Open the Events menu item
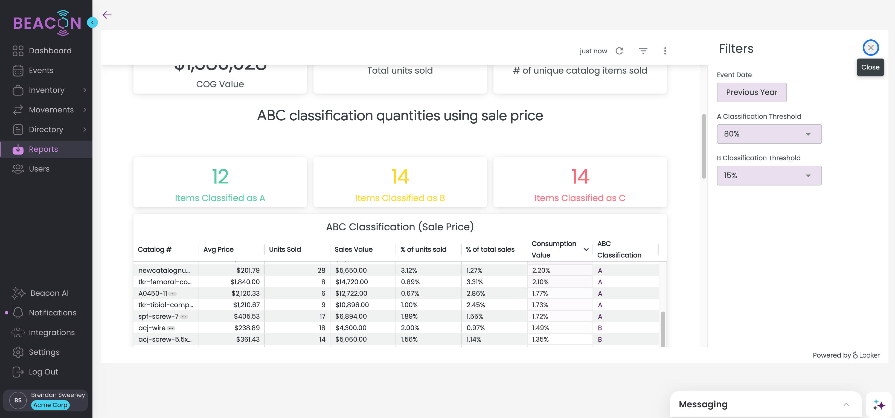Viewport: 895px width, 418px height. click(x=41, y=71)
